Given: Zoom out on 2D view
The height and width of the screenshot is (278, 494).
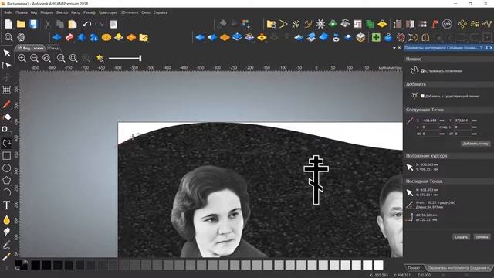Looking at the screenshot, I should tap(34, 58).
